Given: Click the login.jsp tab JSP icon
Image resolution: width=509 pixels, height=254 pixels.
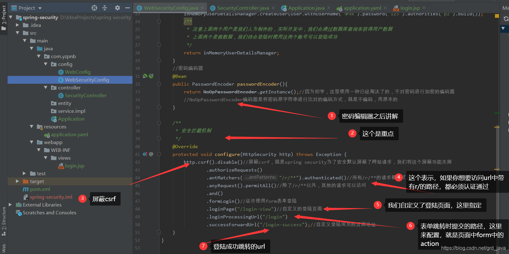Looking at the screenshot, I should point(396,8).
